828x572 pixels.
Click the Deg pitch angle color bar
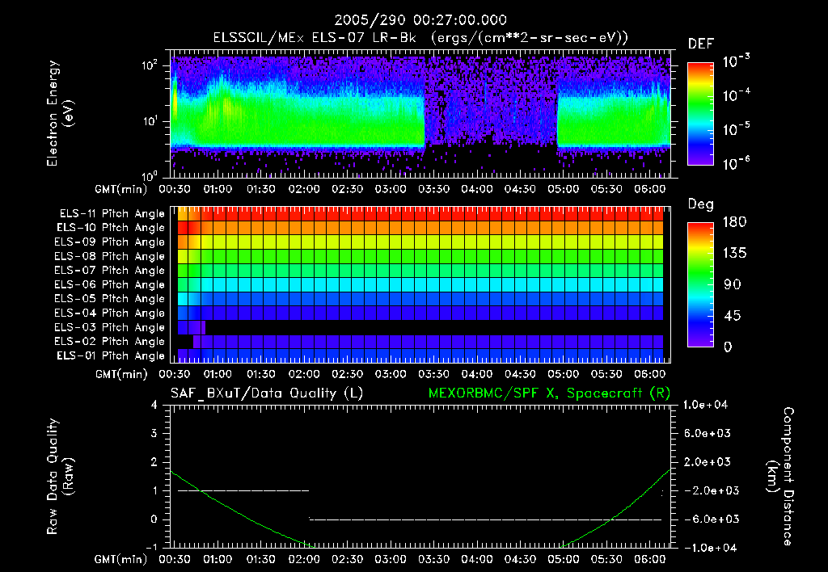[x=700, y=284]
